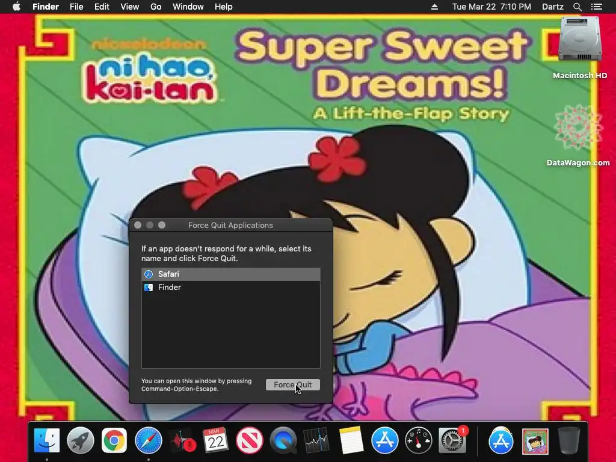Click the Force Quit button

(293, 384)
